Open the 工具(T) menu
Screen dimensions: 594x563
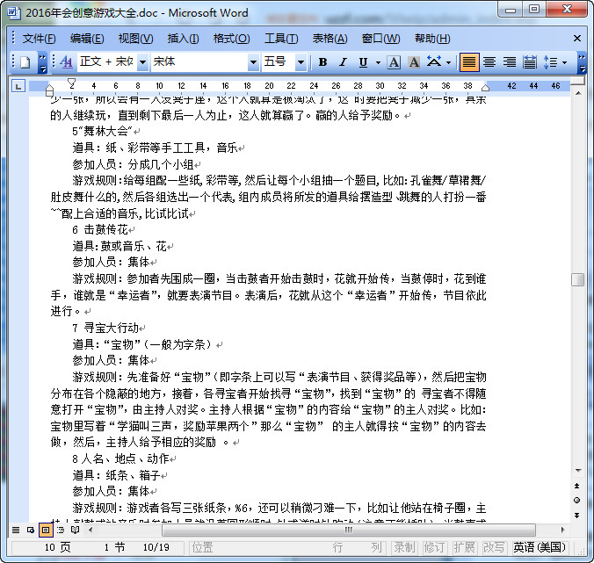[281, 39]
